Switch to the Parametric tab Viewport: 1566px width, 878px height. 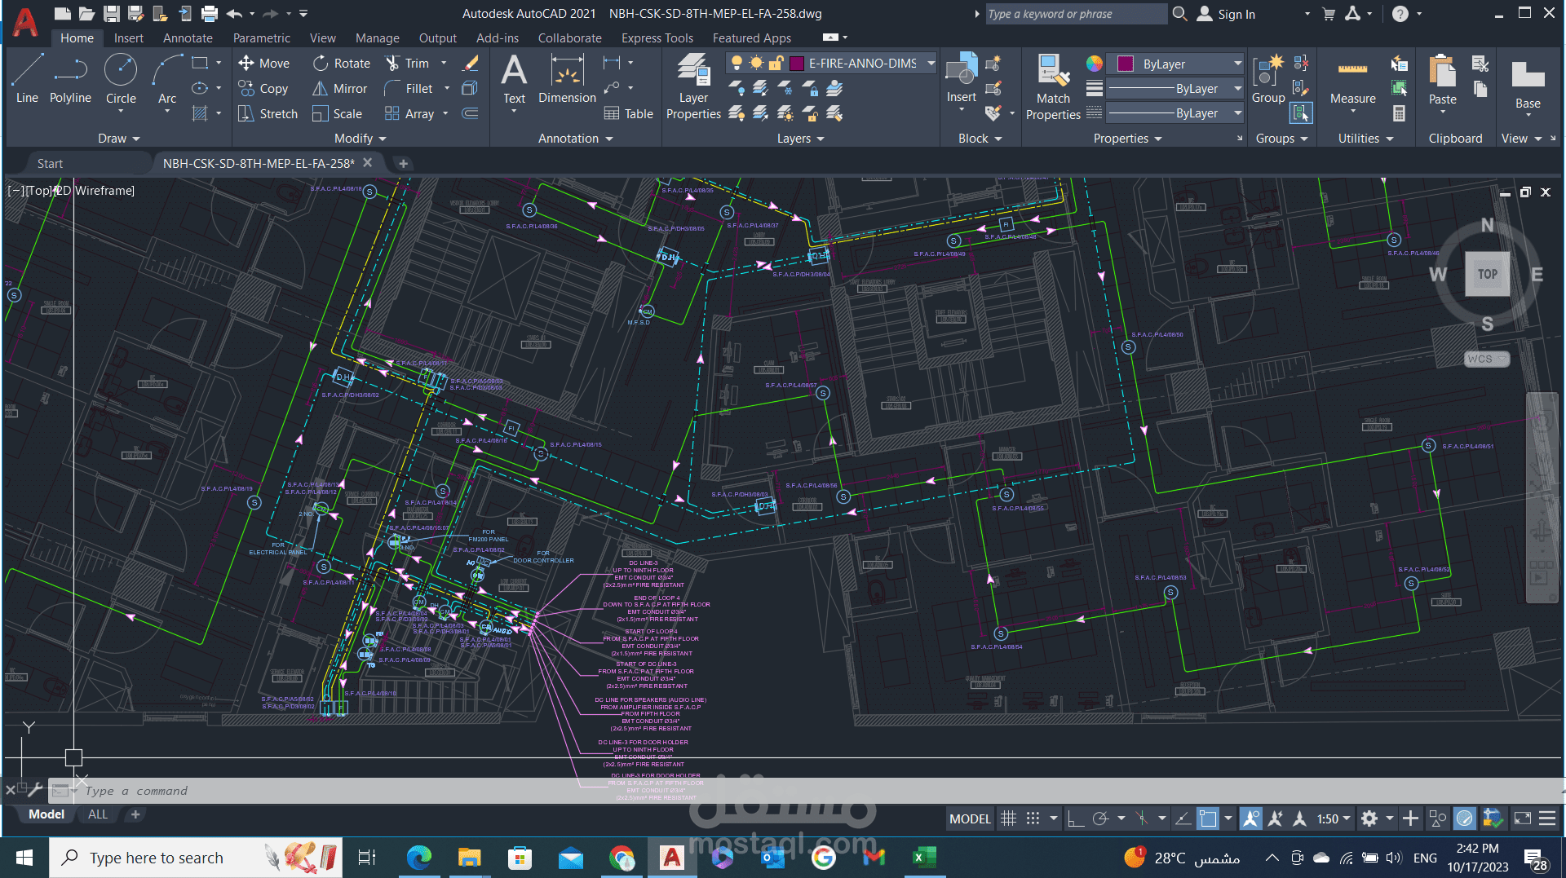pos(261,38)
